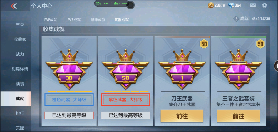Open the mail envelope icon
This screenshot has height=132, width=278.
[253, 5]
